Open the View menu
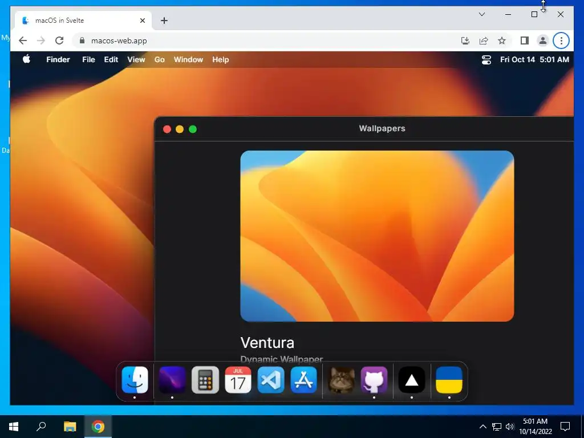Image resolution: width=584 pixels, height=438 pixels. click(x=136, y=59)
